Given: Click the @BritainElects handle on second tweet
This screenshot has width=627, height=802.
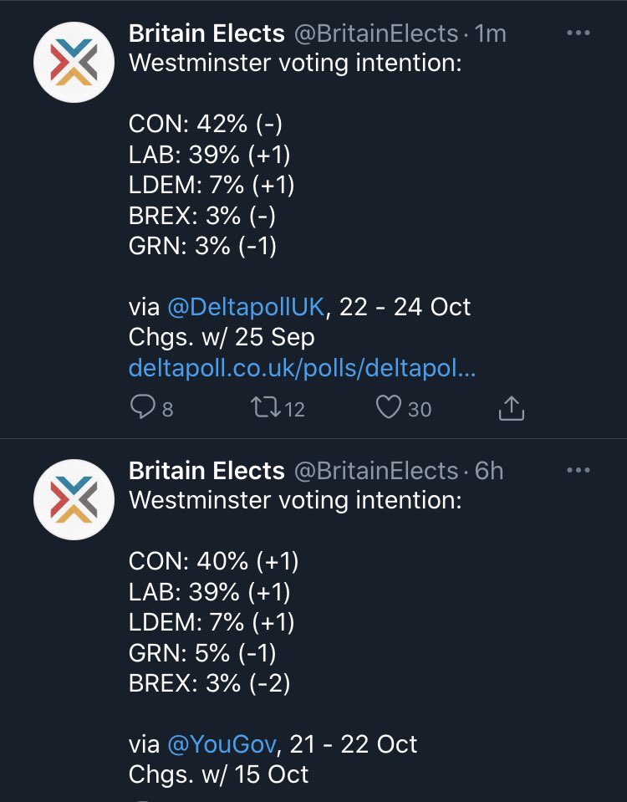Looking at the screenshot, I should point(375,471).
